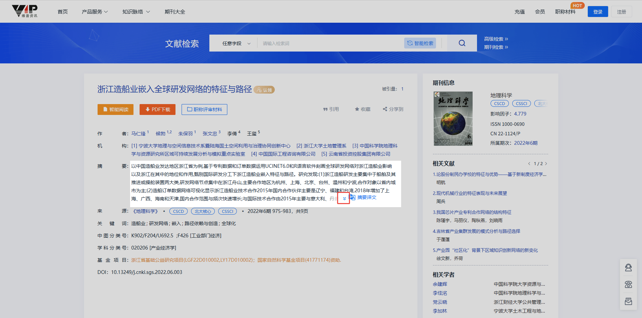Click the customer service person icon
Screen dimensions: 642x318
[x=628, y=267]
